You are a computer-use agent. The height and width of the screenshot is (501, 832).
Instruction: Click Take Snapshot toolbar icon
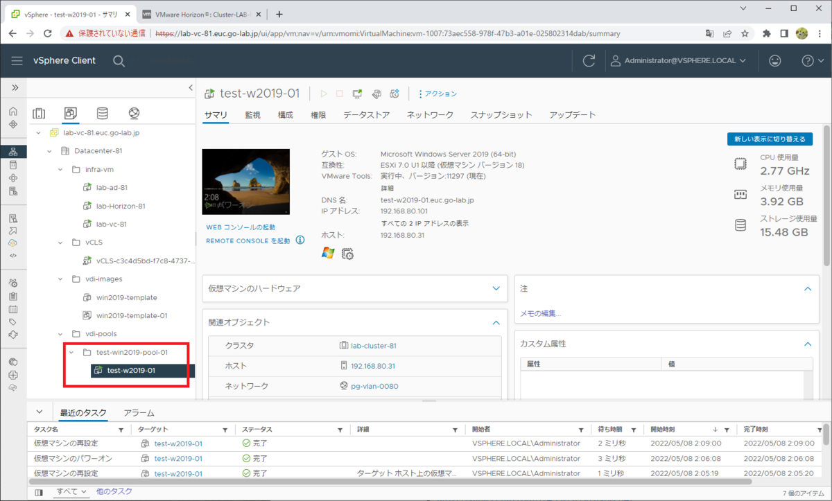[x=395, y=94]
